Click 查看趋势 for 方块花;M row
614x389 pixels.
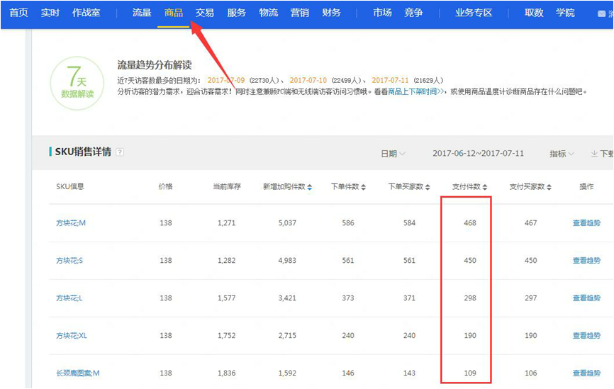(x=586, y=222)
